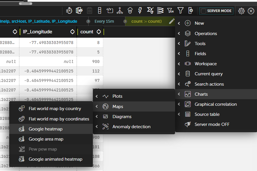
Task: Open the Workspace submenu
Action: [x=216, y=64]
